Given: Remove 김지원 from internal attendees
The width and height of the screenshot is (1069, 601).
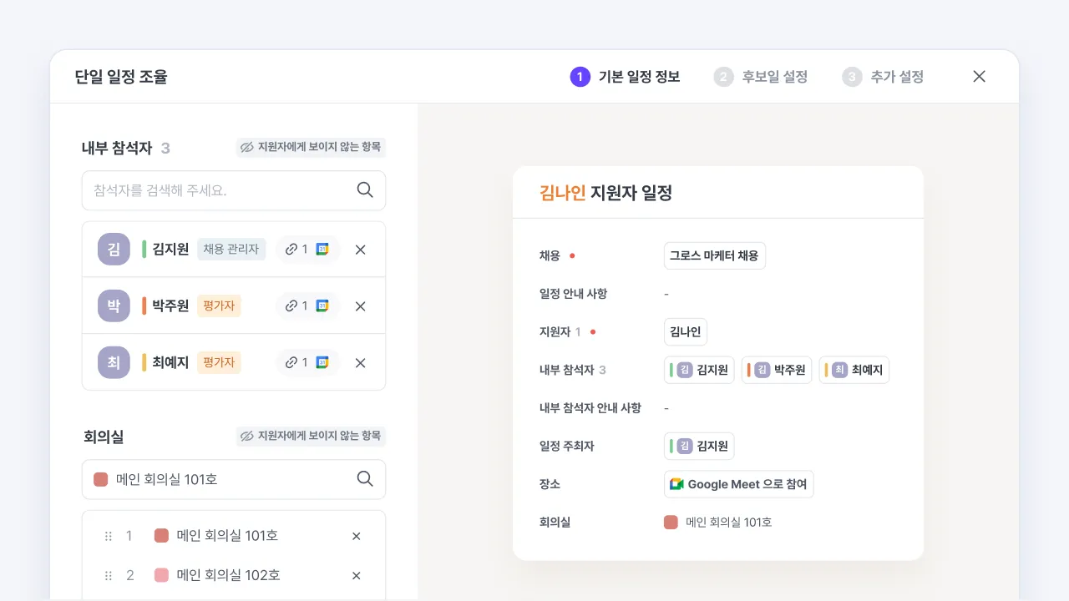Looking at the screenshot, I should (x=361, y=250).
